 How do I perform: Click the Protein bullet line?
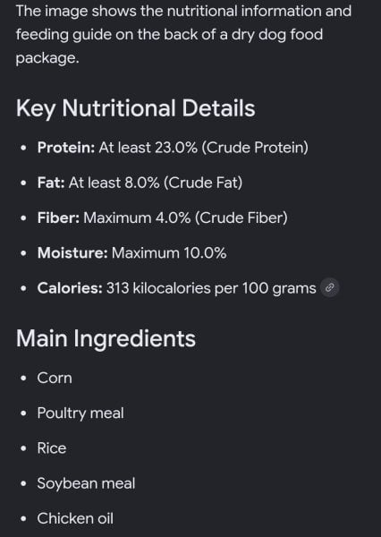pyautogui.click(x=173, y=148)
